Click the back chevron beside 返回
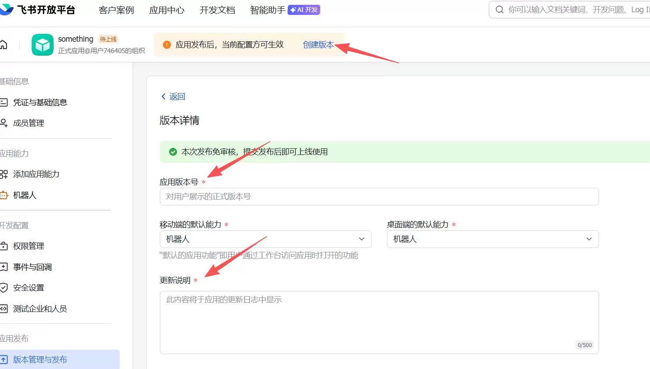This screenshot has width=650, height=369. tap(163, 97)
